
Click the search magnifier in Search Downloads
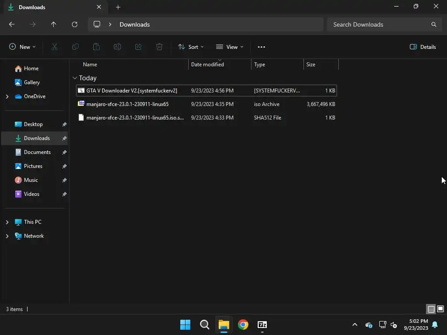point(433,24)
